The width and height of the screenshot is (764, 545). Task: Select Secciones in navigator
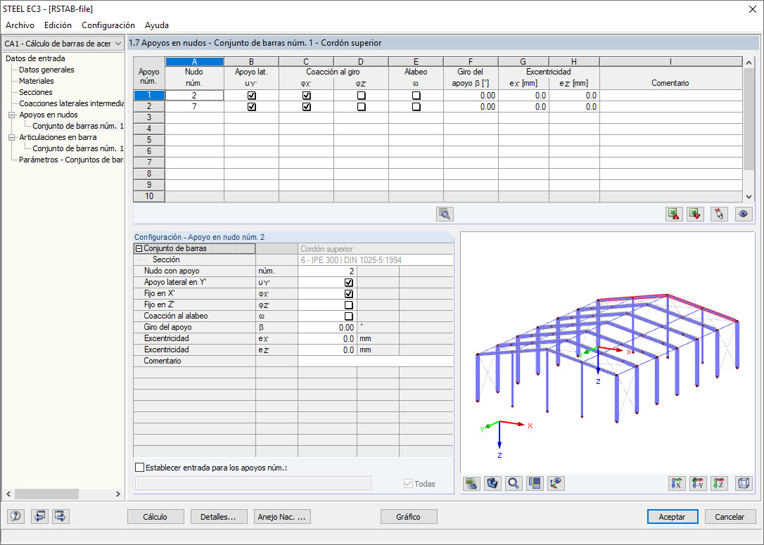click(36, 92)
